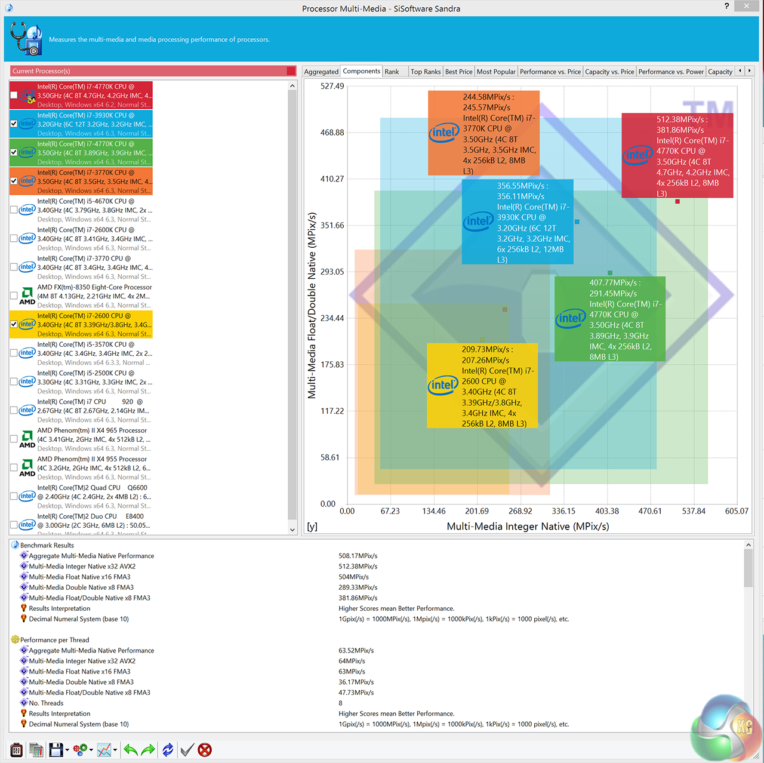The width and height of the screenshot is (764, 763).
Task: Click the diamond icon beside Multi-Media Integer Native x32 AVX2 under Benchmark Results
Action: pos(24,566)
